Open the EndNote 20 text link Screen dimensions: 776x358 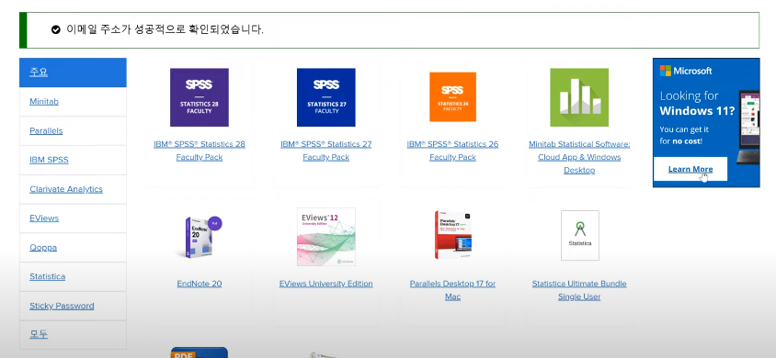[x=200, y=284]
